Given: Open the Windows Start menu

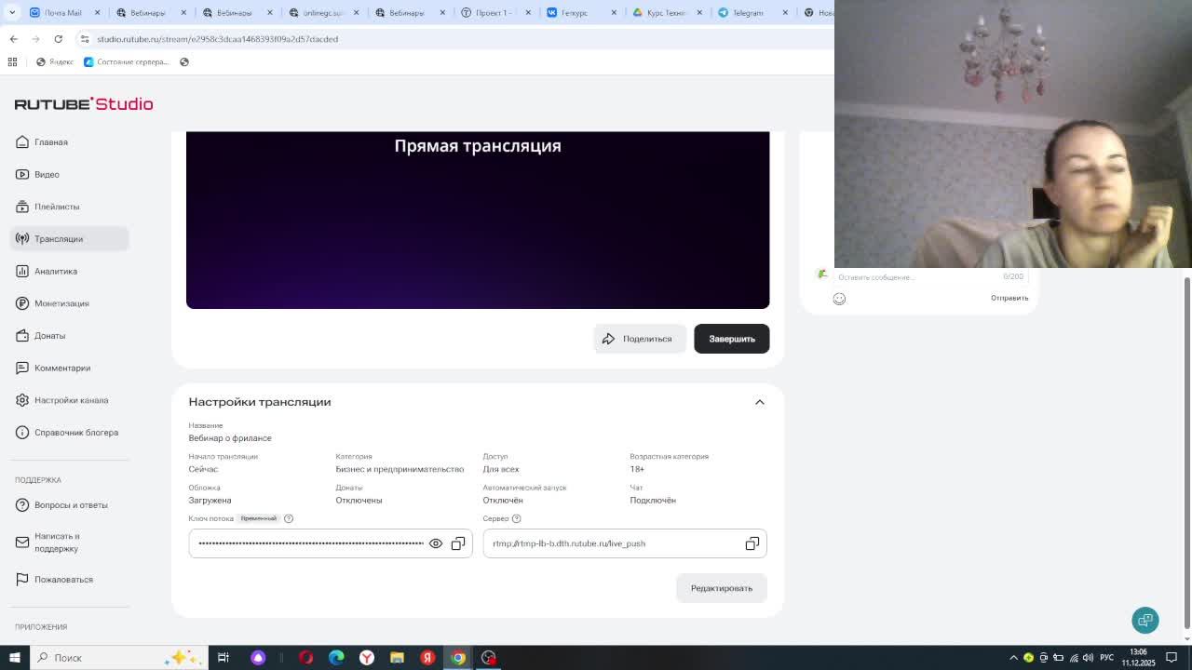Looking at the screenshot, I should click(14, 658).
